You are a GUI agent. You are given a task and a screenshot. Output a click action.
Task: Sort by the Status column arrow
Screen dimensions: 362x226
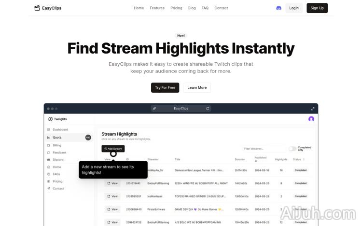click(304, 159)
